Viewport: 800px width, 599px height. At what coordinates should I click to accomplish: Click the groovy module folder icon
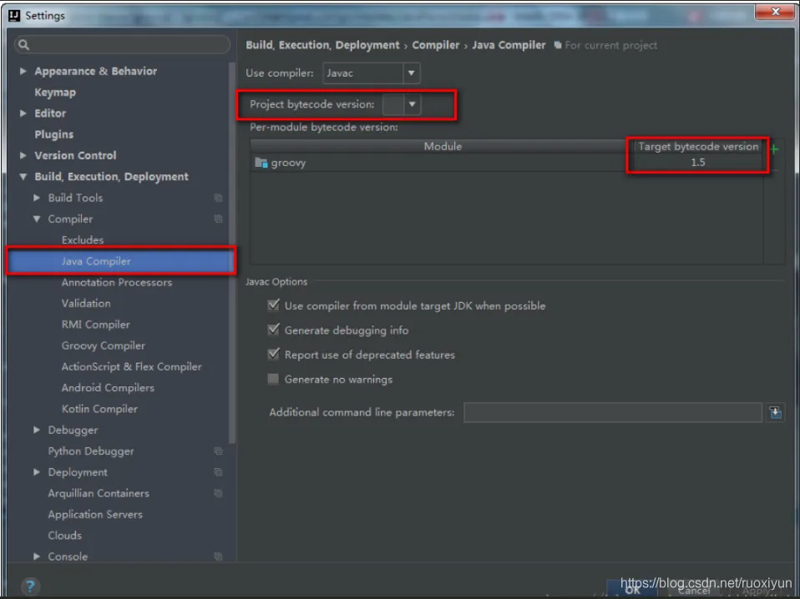[261, 163]
